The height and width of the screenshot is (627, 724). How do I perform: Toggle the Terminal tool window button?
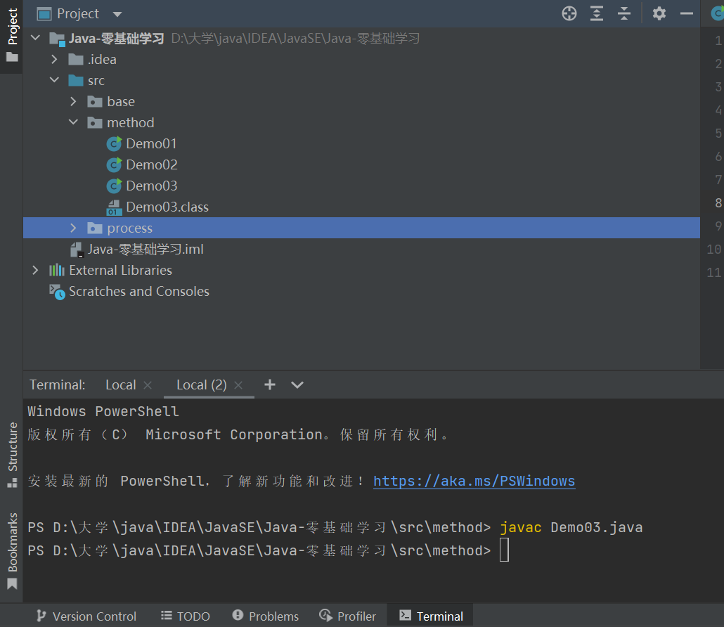pos(431,616)
